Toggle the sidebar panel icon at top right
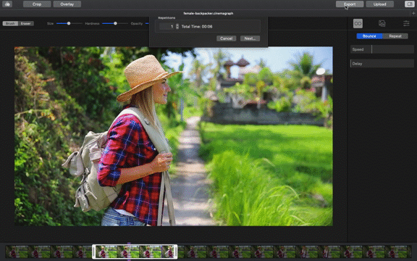The width and height of the screenshot is (417, 261). [x=409, y=4]
